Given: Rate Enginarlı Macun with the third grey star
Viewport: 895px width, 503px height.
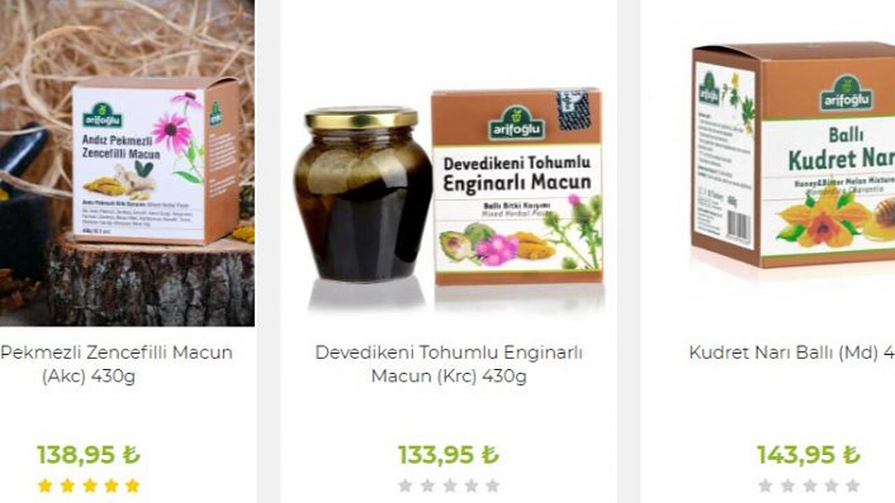Looking at the screenshot, I should point(449,486).
